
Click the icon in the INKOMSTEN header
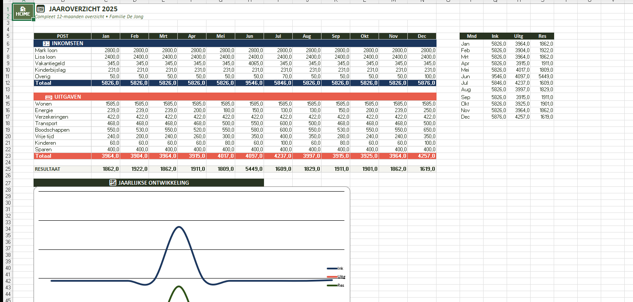tap(46, 43)
